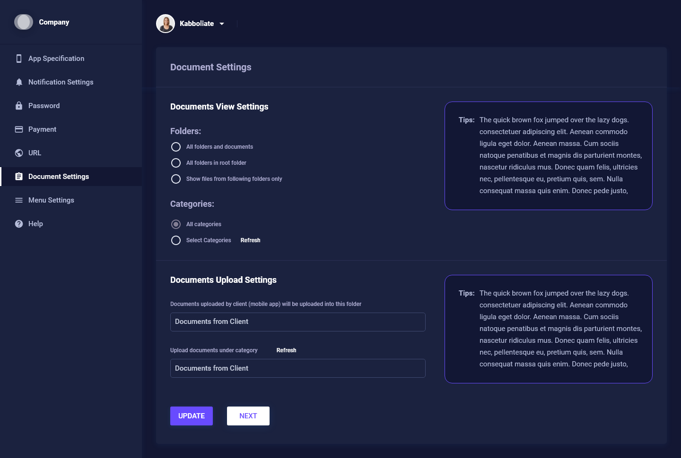The height and width of the screenshot is (458, 681).
Task: Click the NEXT button
Action: [248, 416]
